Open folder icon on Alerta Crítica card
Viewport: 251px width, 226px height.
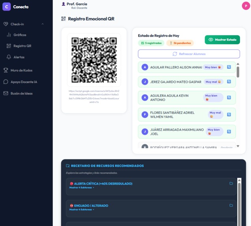(x=231, y=183)
